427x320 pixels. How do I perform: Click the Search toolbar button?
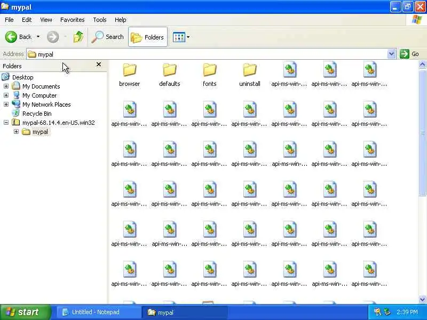pos(108,37)
